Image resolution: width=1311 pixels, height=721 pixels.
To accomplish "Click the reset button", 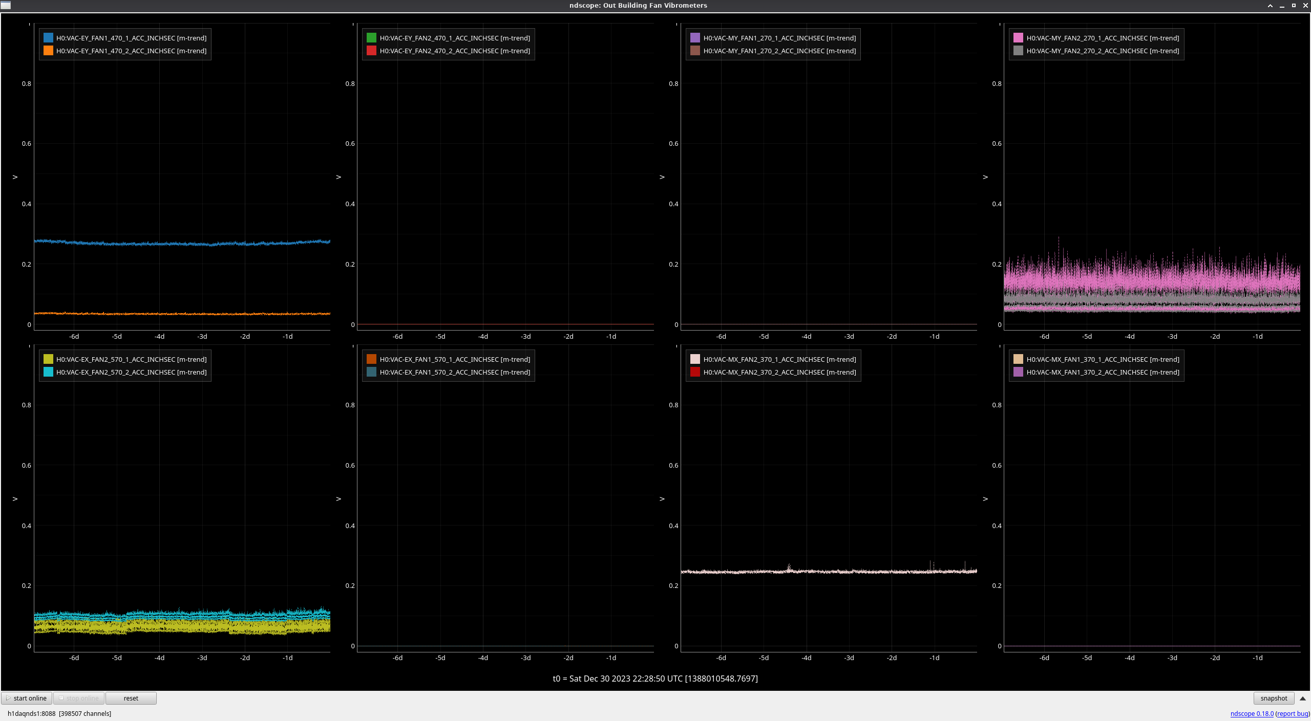I will click(131, 698).
